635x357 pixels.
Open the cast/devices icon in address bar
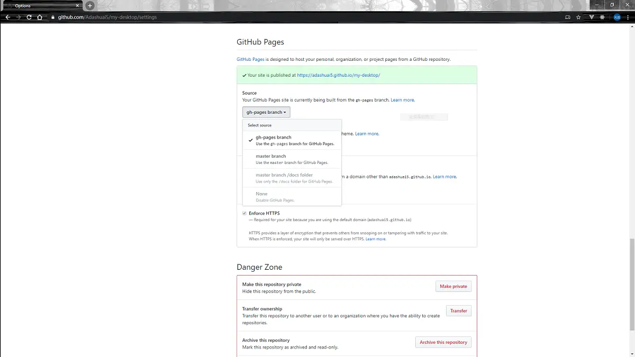click(x=568, y=17)
